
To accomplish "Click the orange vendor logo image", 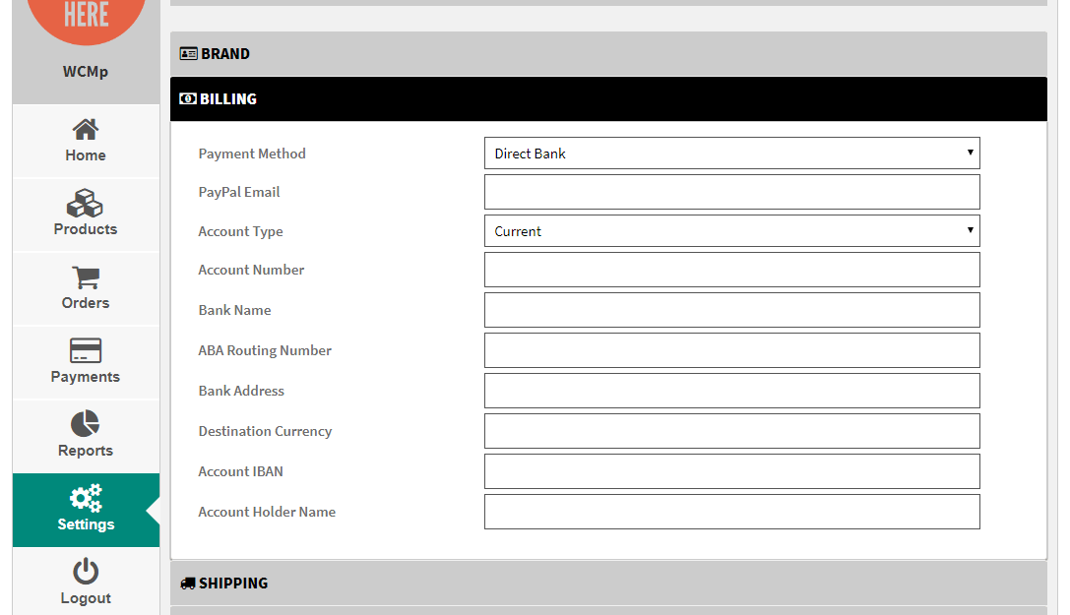I will [86, 15].
